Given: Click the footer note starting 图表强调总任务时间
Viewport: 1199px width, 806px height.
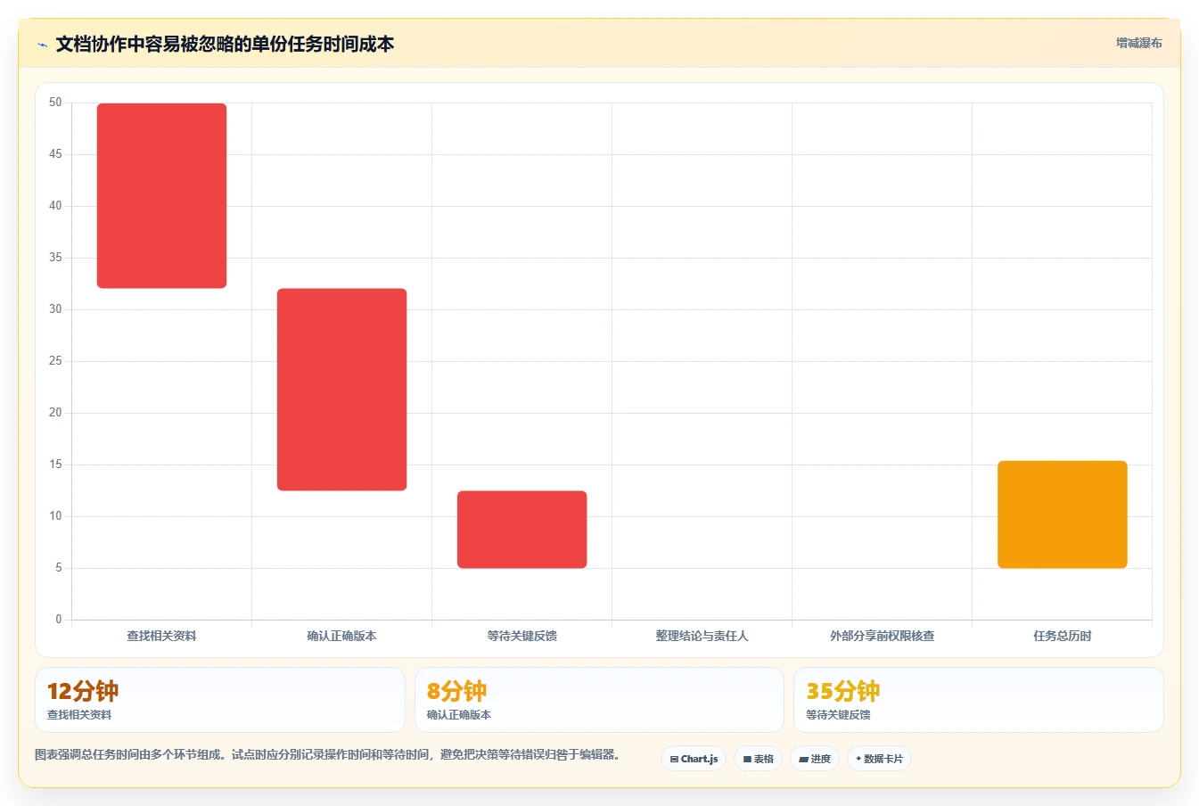Looking at the screenshot, I should (327, 754).
